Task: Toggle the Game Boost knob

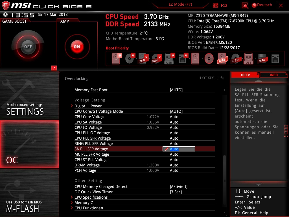Action: point(28,47)
